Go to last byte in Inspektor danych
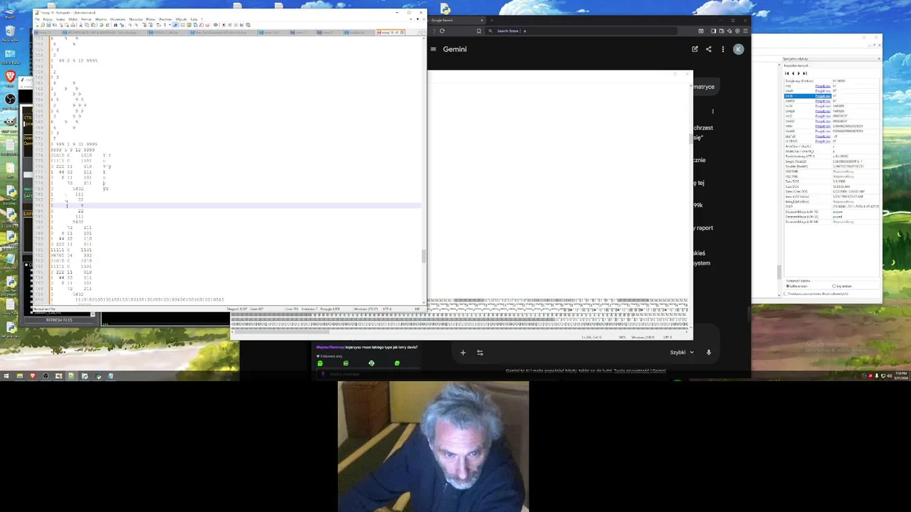 805,73
